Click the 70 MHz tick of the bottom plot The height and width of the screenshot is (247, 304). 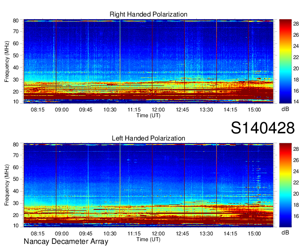click(16, 155)
